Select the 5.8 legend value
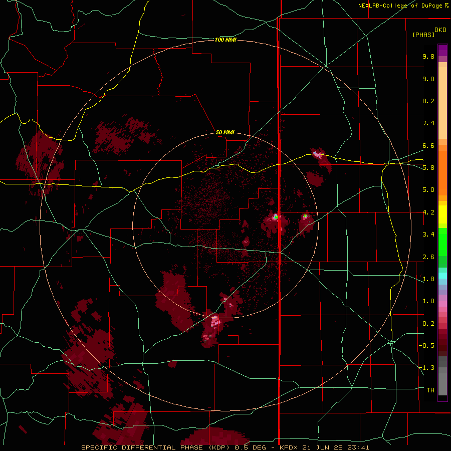451x451 pixels. 428,168
